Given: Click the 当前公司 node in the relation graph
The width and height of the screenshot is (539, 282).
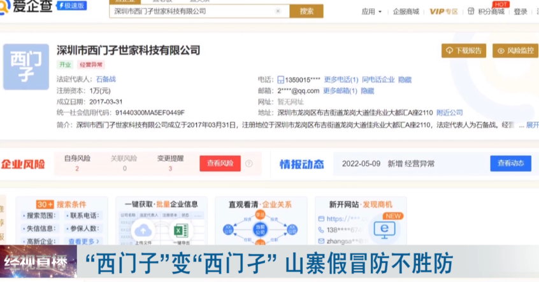Looking at the screenshot, I should tap(260, 229).
